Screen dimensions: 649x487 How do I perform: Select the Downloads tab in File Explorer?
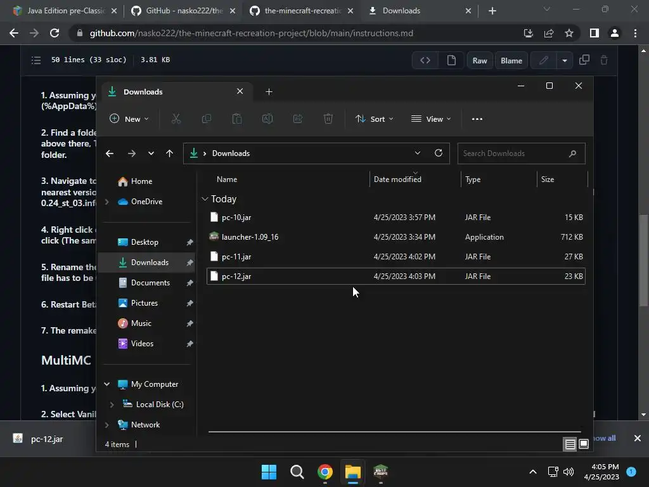(176, 91)
